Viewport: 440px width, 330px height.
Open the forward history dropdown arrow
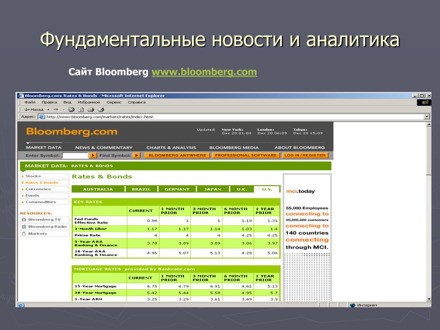coord(63,110)
